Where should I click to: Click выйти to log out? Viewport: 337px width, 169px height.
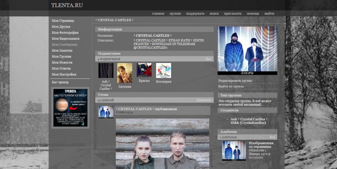(x=269, y=13)
